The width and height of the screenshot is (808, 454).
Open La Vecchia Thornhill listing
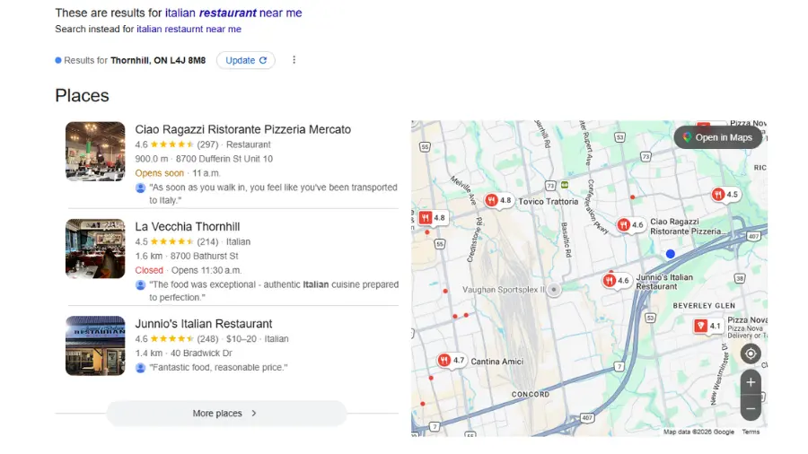187,226
